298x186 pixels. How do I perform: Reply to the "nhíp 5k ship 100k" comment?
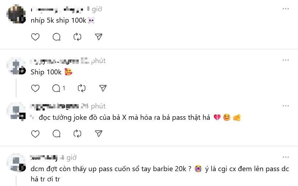click(56, 37)
